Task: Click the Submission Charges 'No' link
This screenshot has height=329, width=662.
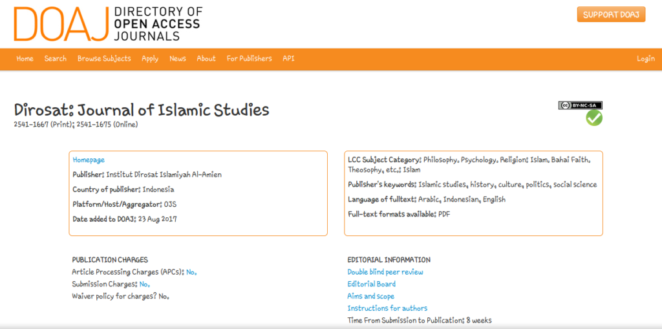Action: tap(144, 284)
